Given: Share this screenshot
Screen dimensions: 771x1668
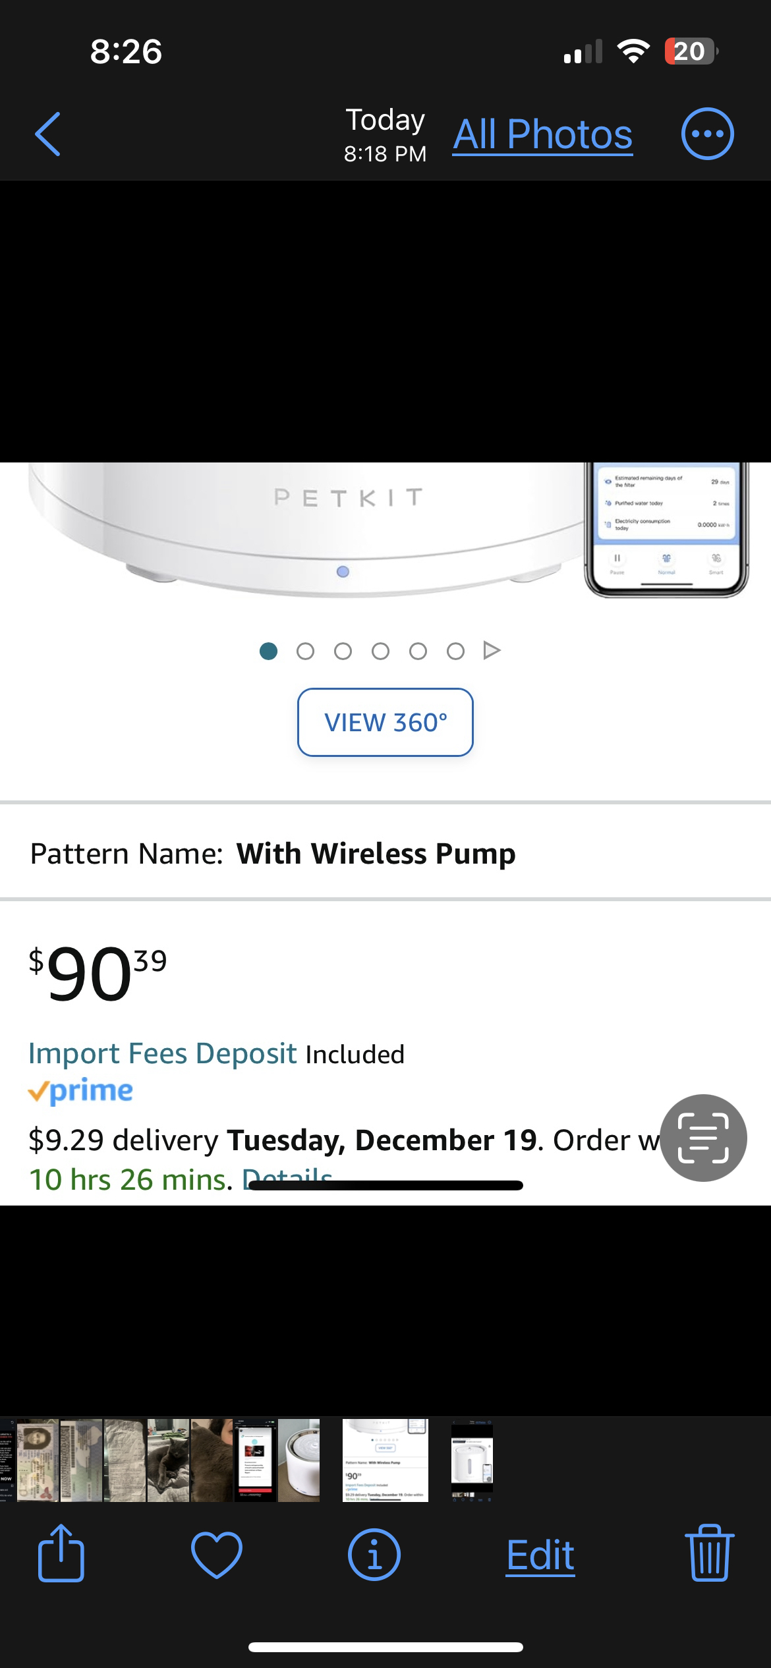Looking at the screenshot, I should pyautogui.click(x=61, y=1555).
